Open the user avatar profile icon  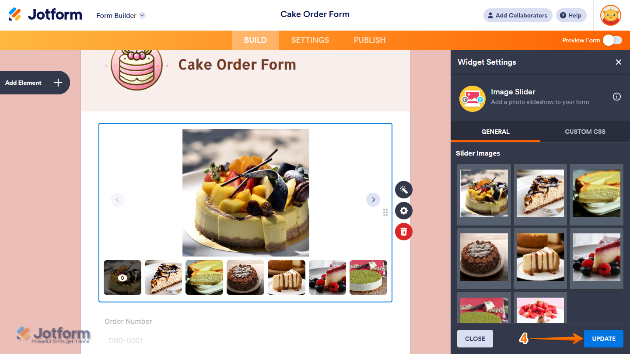(611, 15)
